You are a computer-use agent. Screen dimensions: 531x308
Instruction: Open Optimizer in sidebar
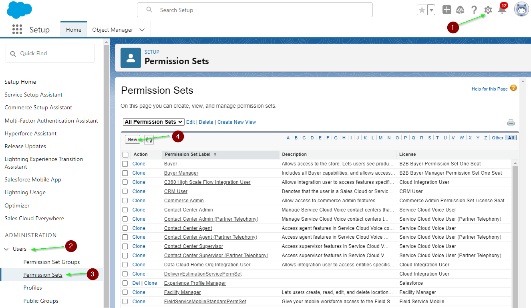(17, 205)
